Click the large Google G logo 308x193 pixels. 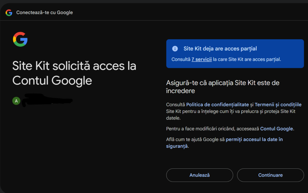20,39
